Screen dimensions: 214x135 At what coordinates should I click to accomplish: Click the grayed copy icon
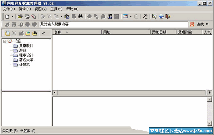coord(56,16)
